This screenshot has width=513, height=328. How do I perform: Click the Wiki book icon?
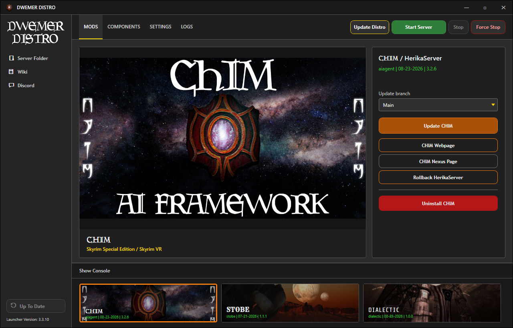click(11, 72)
